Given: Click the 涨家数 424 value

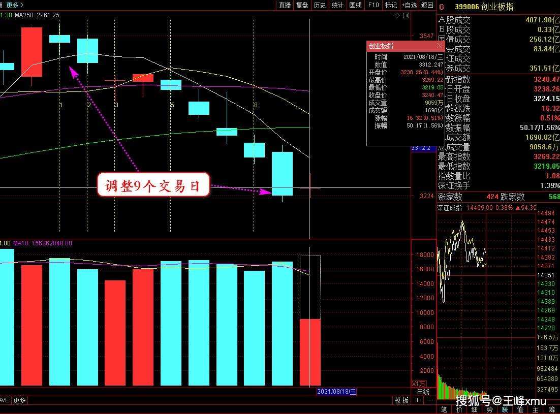Looking at the screenshot, I should pos(492,197).
